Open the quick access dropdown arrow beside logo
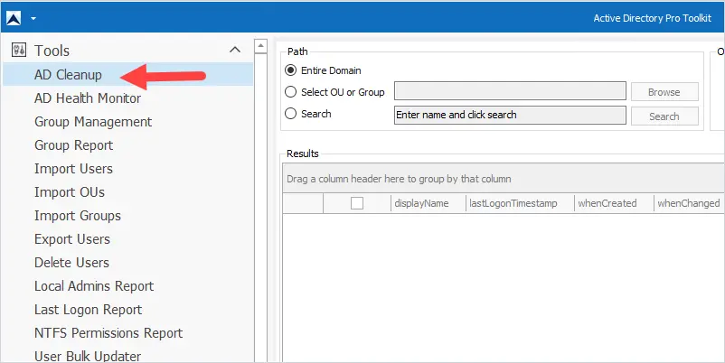 point(33,18)
